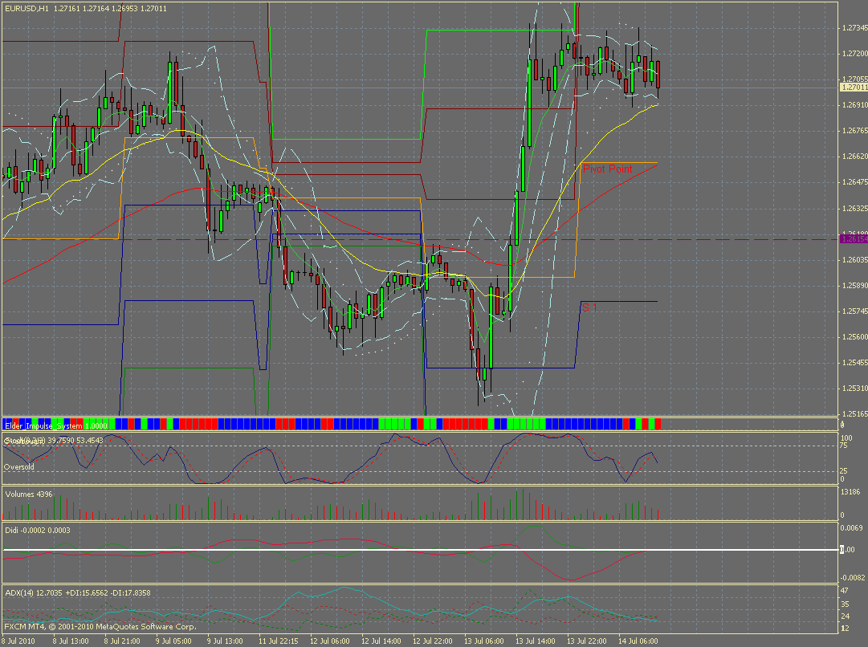
Task: Click time axis label '8 Jul 21:00'
Action: 122,641
